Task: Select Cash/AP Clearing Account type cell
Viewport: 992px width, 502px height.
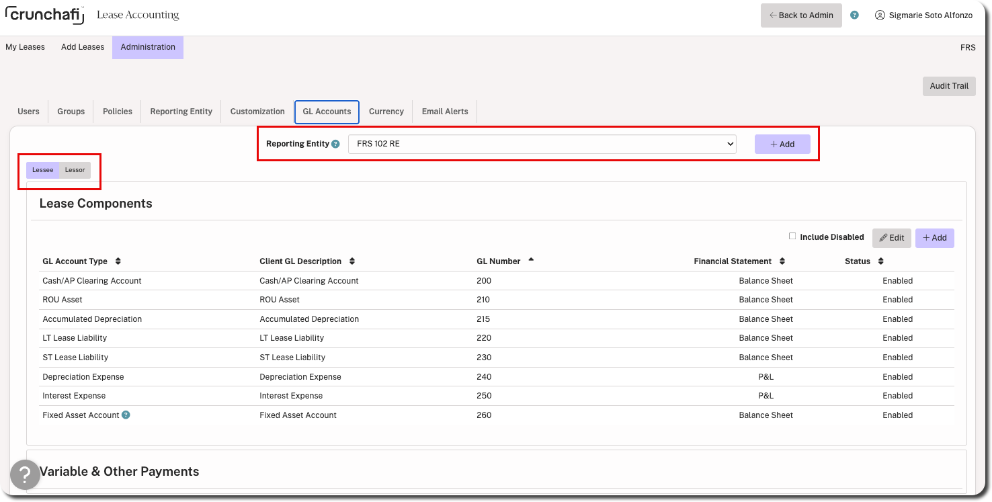Action: (x=92, y=281)
